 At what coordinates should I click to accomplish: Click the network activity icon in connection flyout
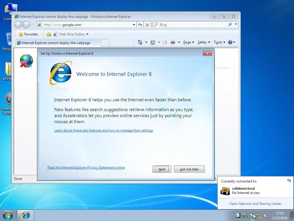tap(289, 181)
